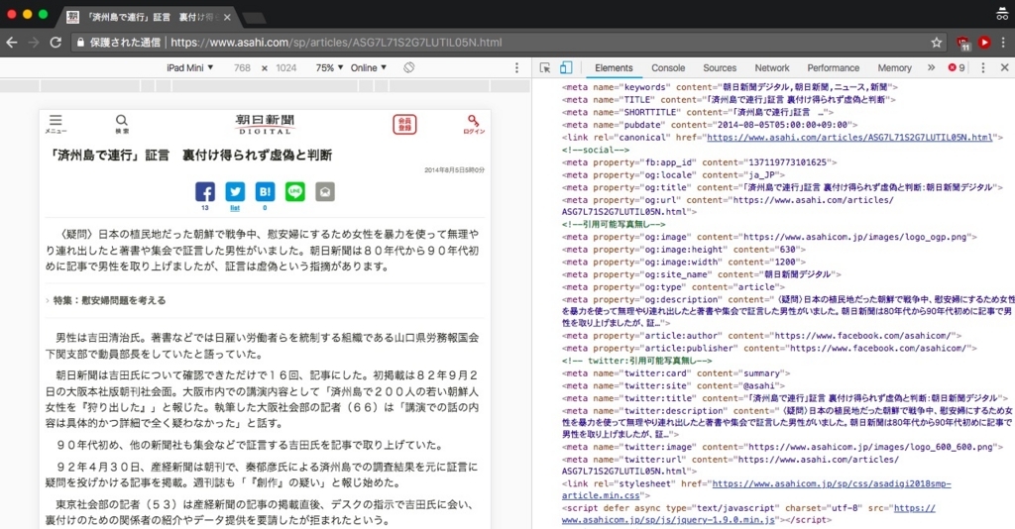Go back with browser back arrow
1015x529 pixels.
pyautogui.click(x=12, y=42)
